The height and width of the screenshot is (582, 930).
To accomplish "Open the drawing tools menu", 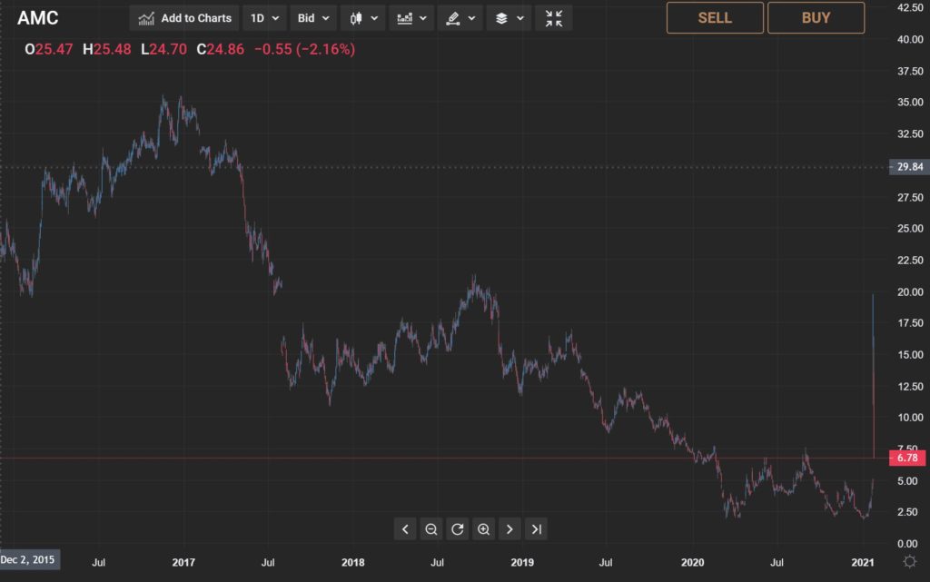I will (x=460, y=17).
